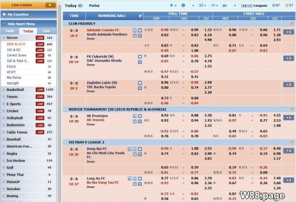Expand more bets for SK Prostejov match

[x=288, y=117]
